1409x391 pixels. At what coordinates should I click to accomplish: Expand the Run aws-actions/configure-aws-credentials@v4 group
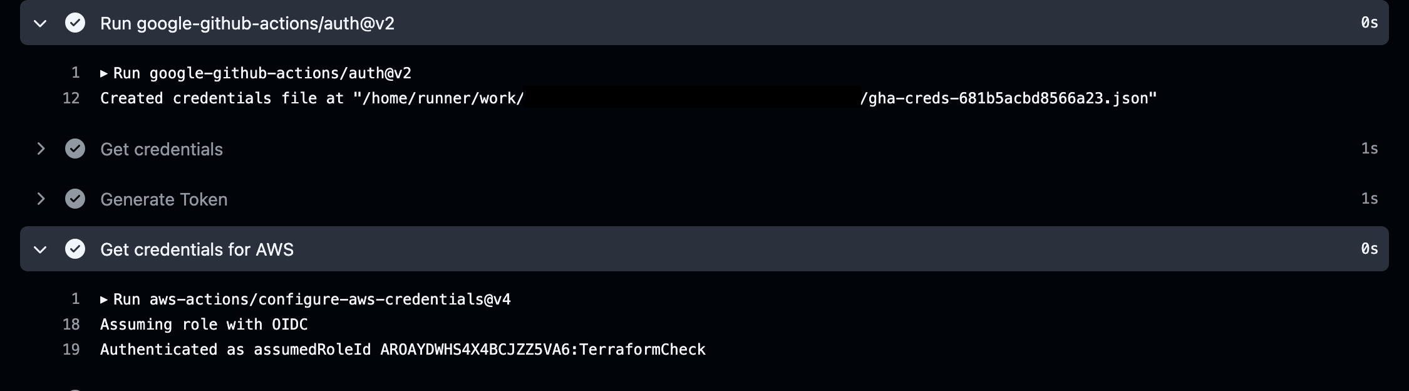click(104, 300)
